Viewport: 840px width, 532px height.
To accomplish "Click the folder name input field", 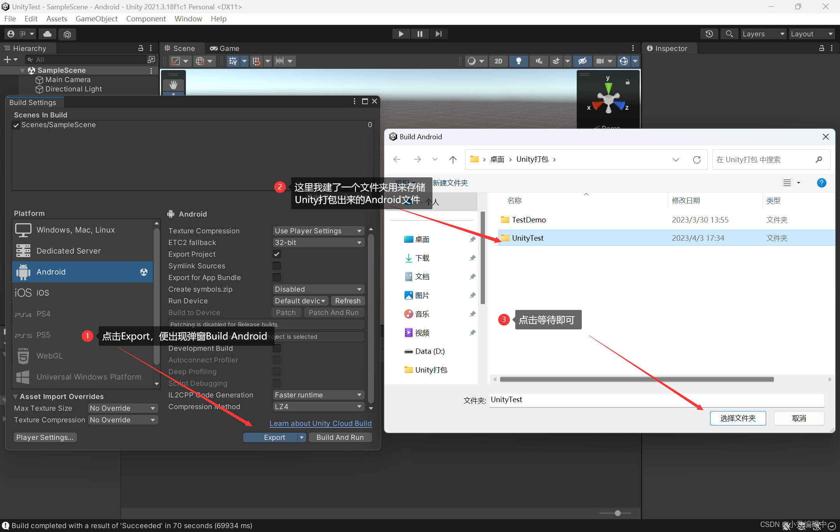I will click(656, 400).
